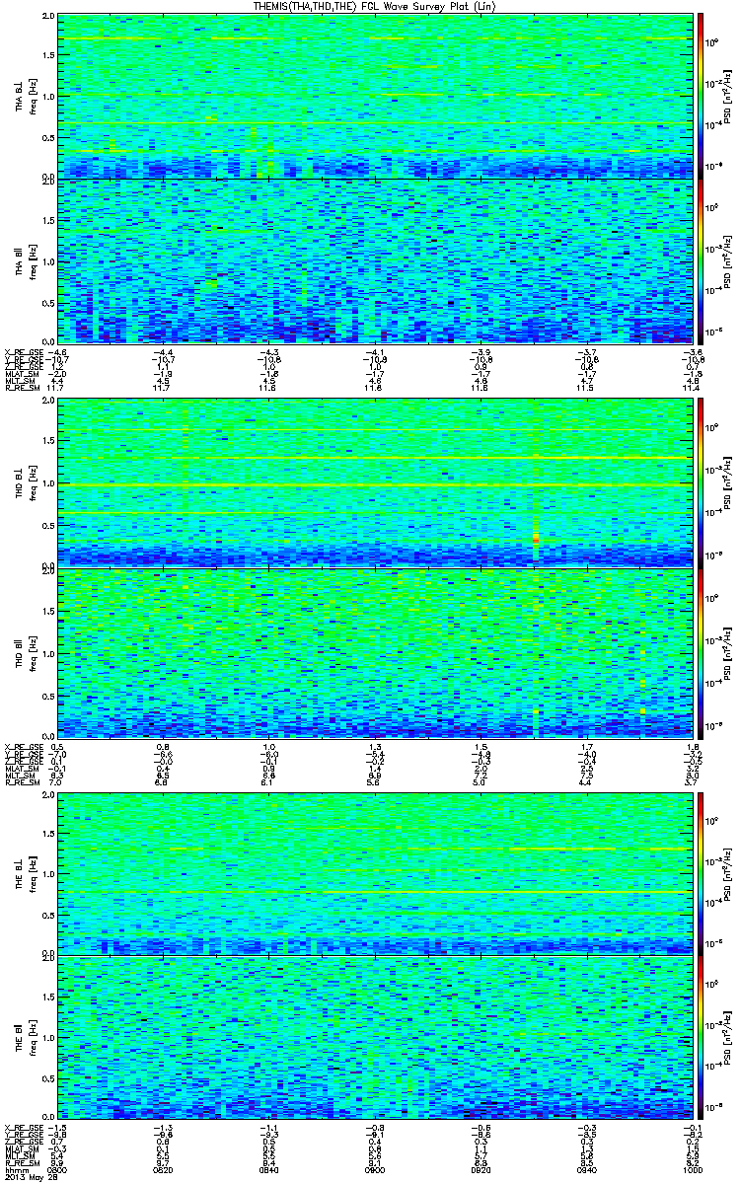Select the THD B-perpendicular spectrogram panel

click(374, 481)
